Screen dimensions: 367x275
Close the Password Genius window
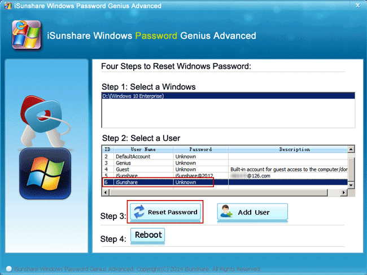[x=357, y=5]
